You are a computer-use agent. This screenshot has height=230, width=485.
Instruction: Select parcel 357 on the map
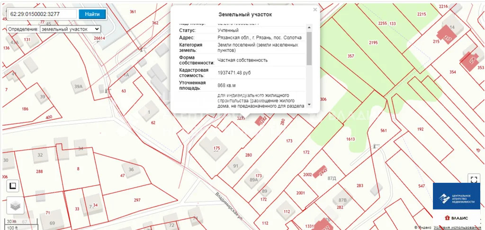351,56
